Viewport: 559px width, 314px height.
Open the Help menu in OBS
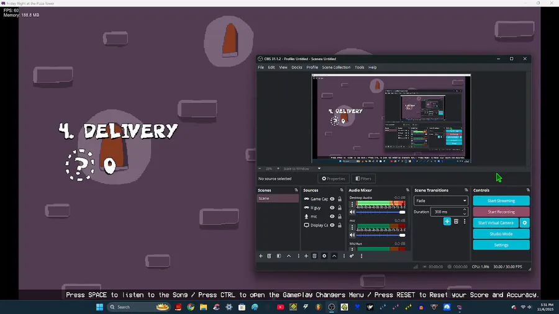tap(373, 67)
